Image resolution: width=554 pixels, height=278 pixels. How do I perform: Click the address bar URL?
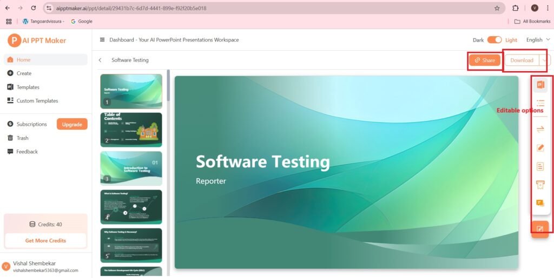pyautogui.click(x=131, y=8)
